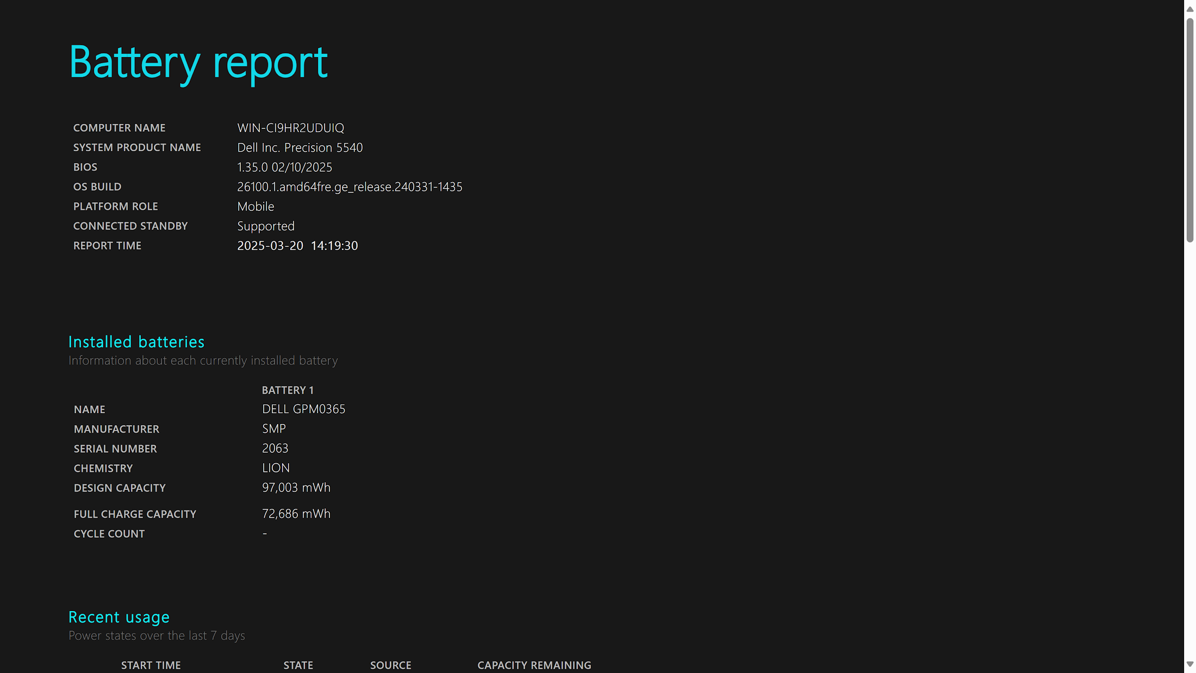Click the COMPUTER NAME label
This screenshot has height=673, width=1196.
[x=120, y=128]
